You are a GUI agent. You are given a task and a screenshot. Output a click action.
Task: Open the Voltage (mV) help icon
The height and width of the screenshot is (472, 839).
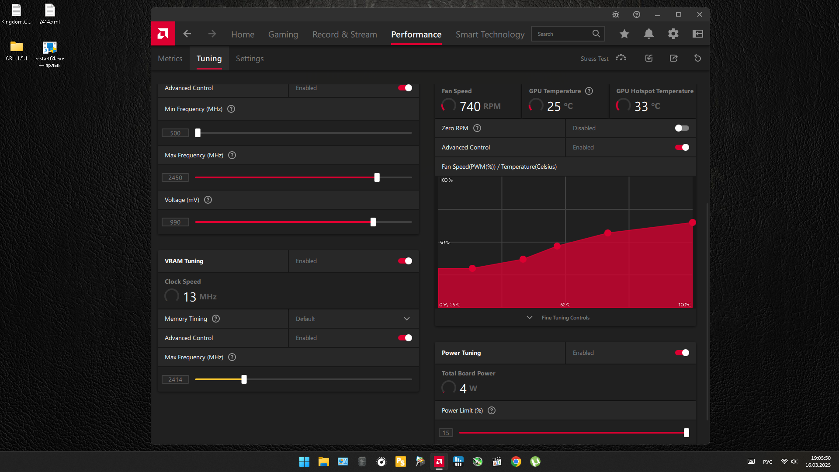(x=208, y=200)
